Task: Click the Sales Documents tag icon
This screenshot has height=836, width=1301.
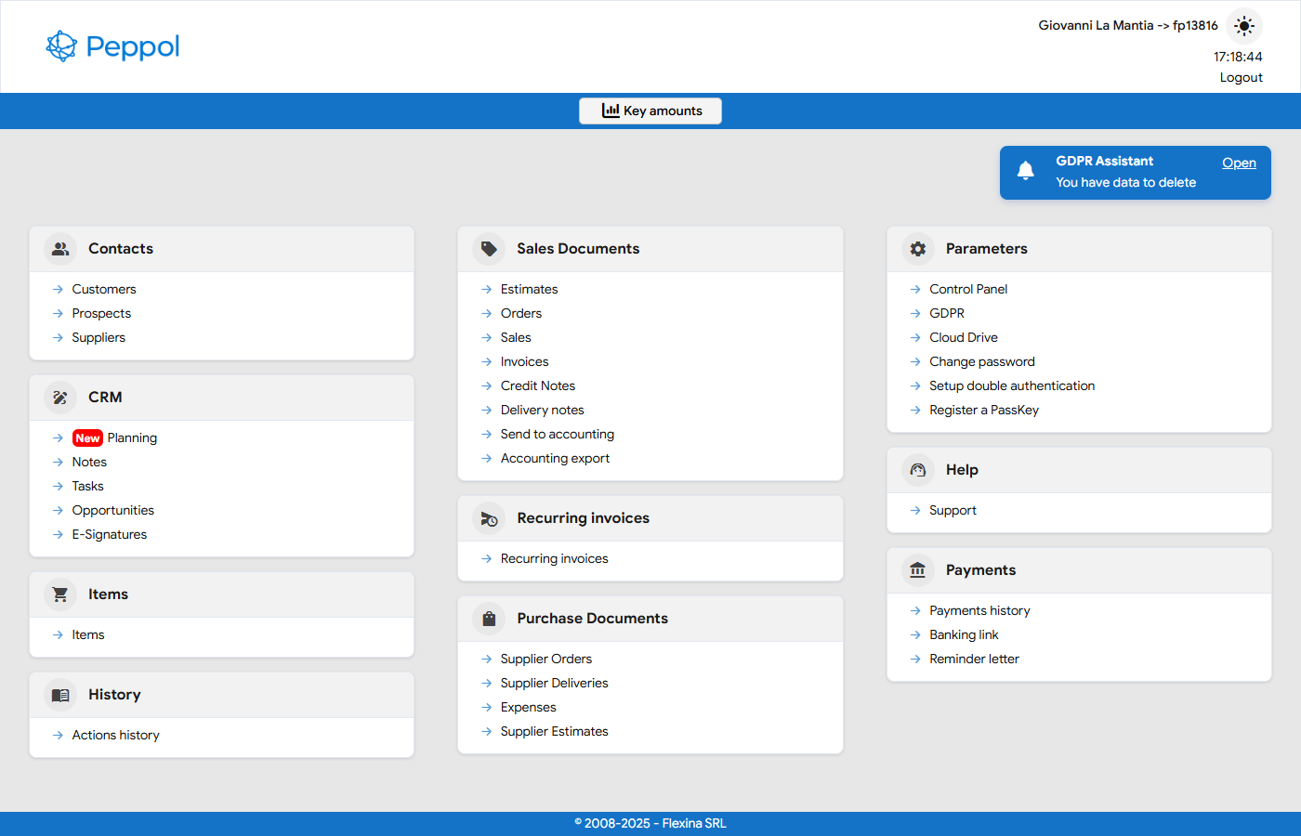Action: coord(489,249)
